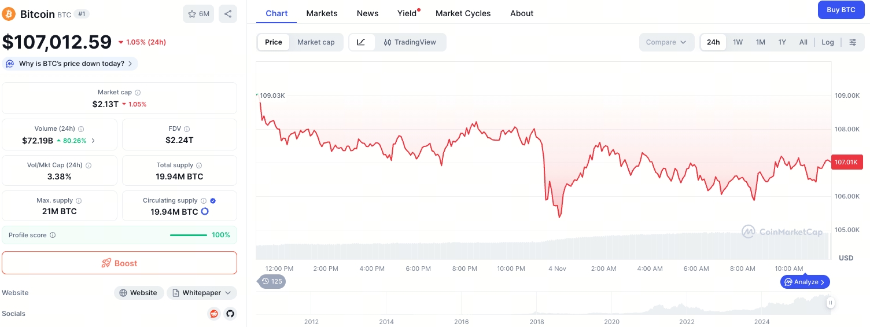Viewport: 870px width, 327px height.
Task: Go to the Market Cycles tab
Action: pyautogui.click(x=463, y=13)
